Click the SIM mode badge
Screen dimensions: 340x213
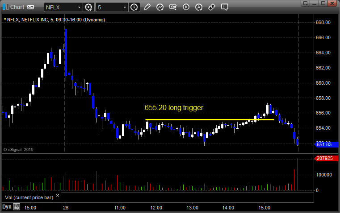(30, 7)
